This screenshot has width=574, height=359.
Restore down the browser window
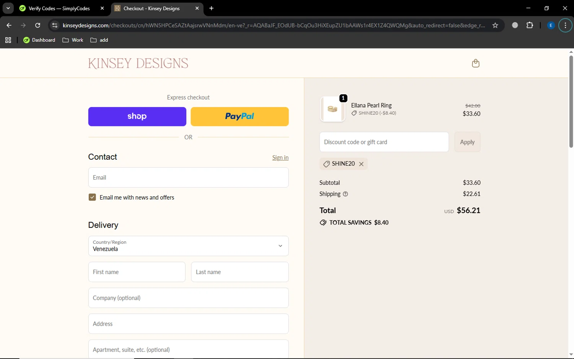coord(546,8)
